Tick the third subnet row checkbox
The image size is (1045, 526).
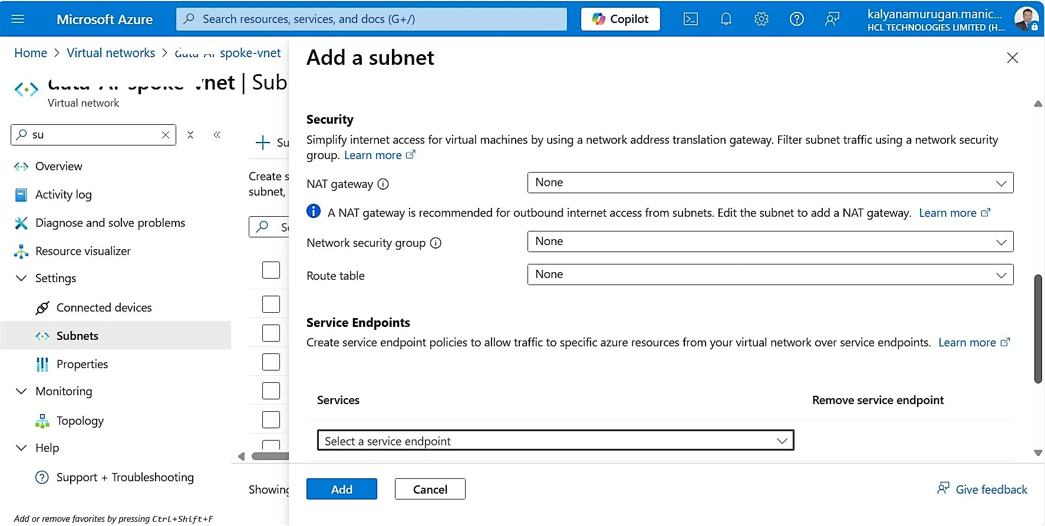271,333
